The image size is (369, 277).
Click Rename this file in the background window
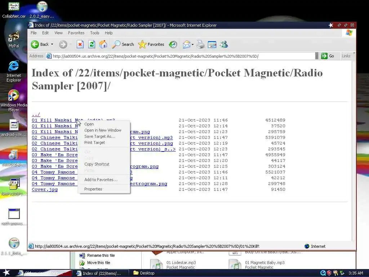point(97,255)
